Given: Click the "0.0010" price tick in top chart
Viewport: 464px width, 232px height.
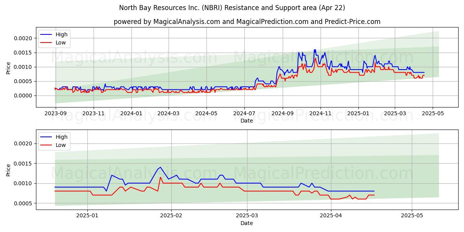Looking at the screenshot, I should click(24, 67).
